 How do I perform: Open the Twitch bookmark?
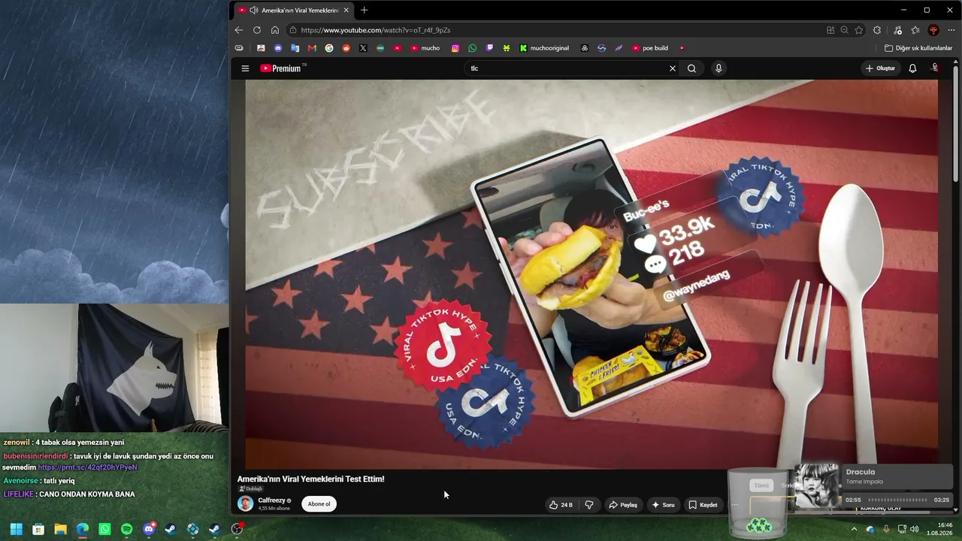[x=490, y=48]
